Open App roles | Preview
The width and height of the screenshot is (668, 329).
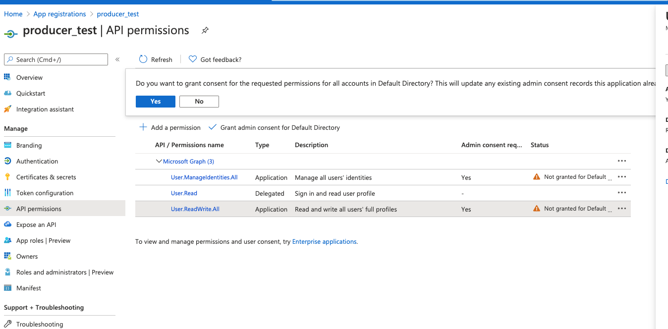(x=43, y=240)
